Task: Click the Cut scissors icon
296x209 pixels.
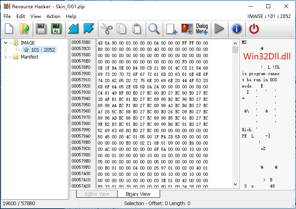Action: point(106,29)
